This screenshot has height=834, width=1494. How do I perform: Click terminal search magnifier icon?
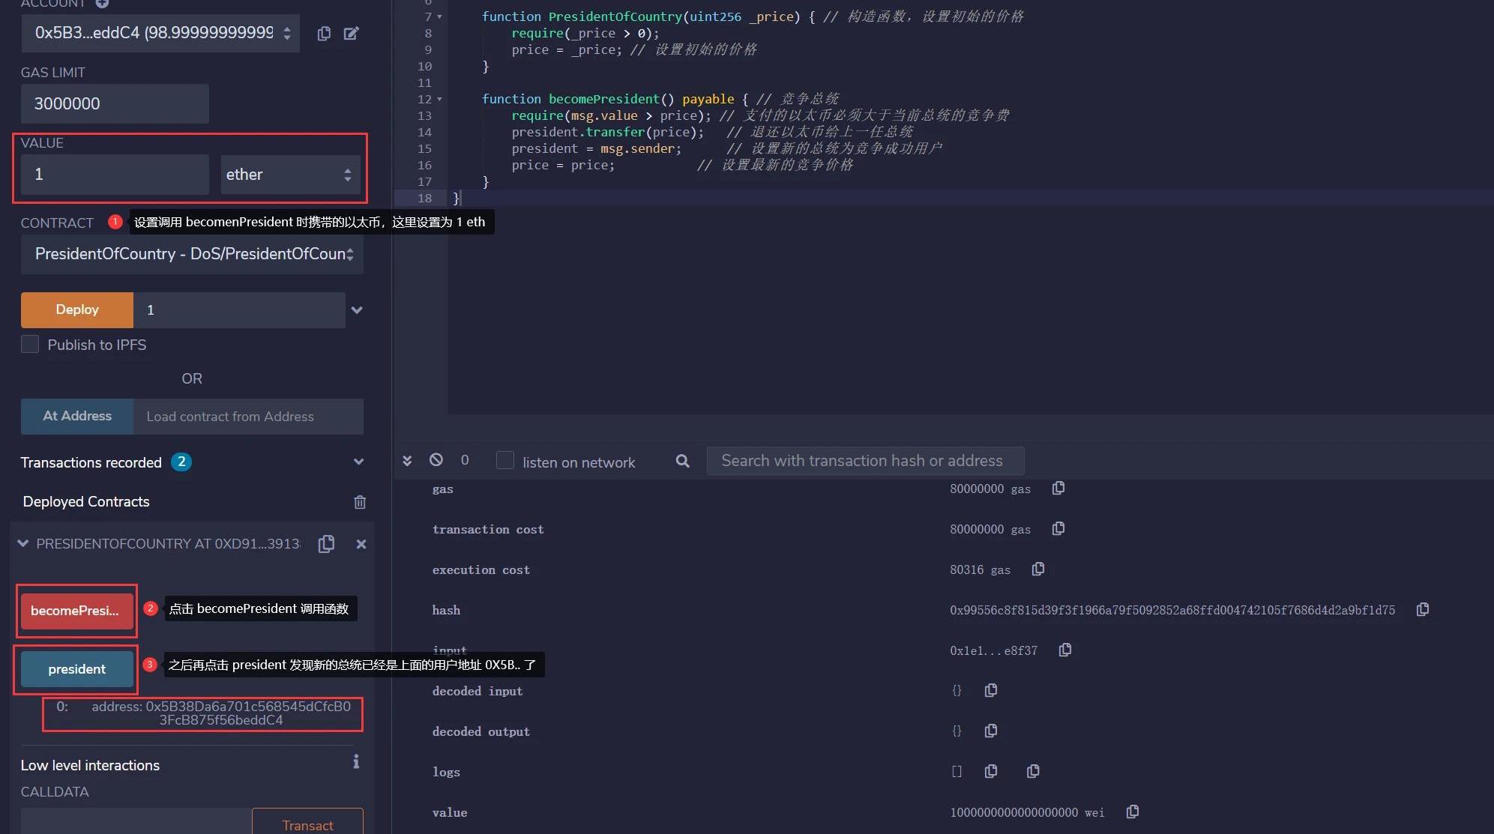click(682, 461)
